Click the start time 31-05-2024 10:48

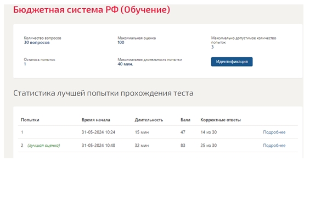pyautogui.click(x=98, y=146)
